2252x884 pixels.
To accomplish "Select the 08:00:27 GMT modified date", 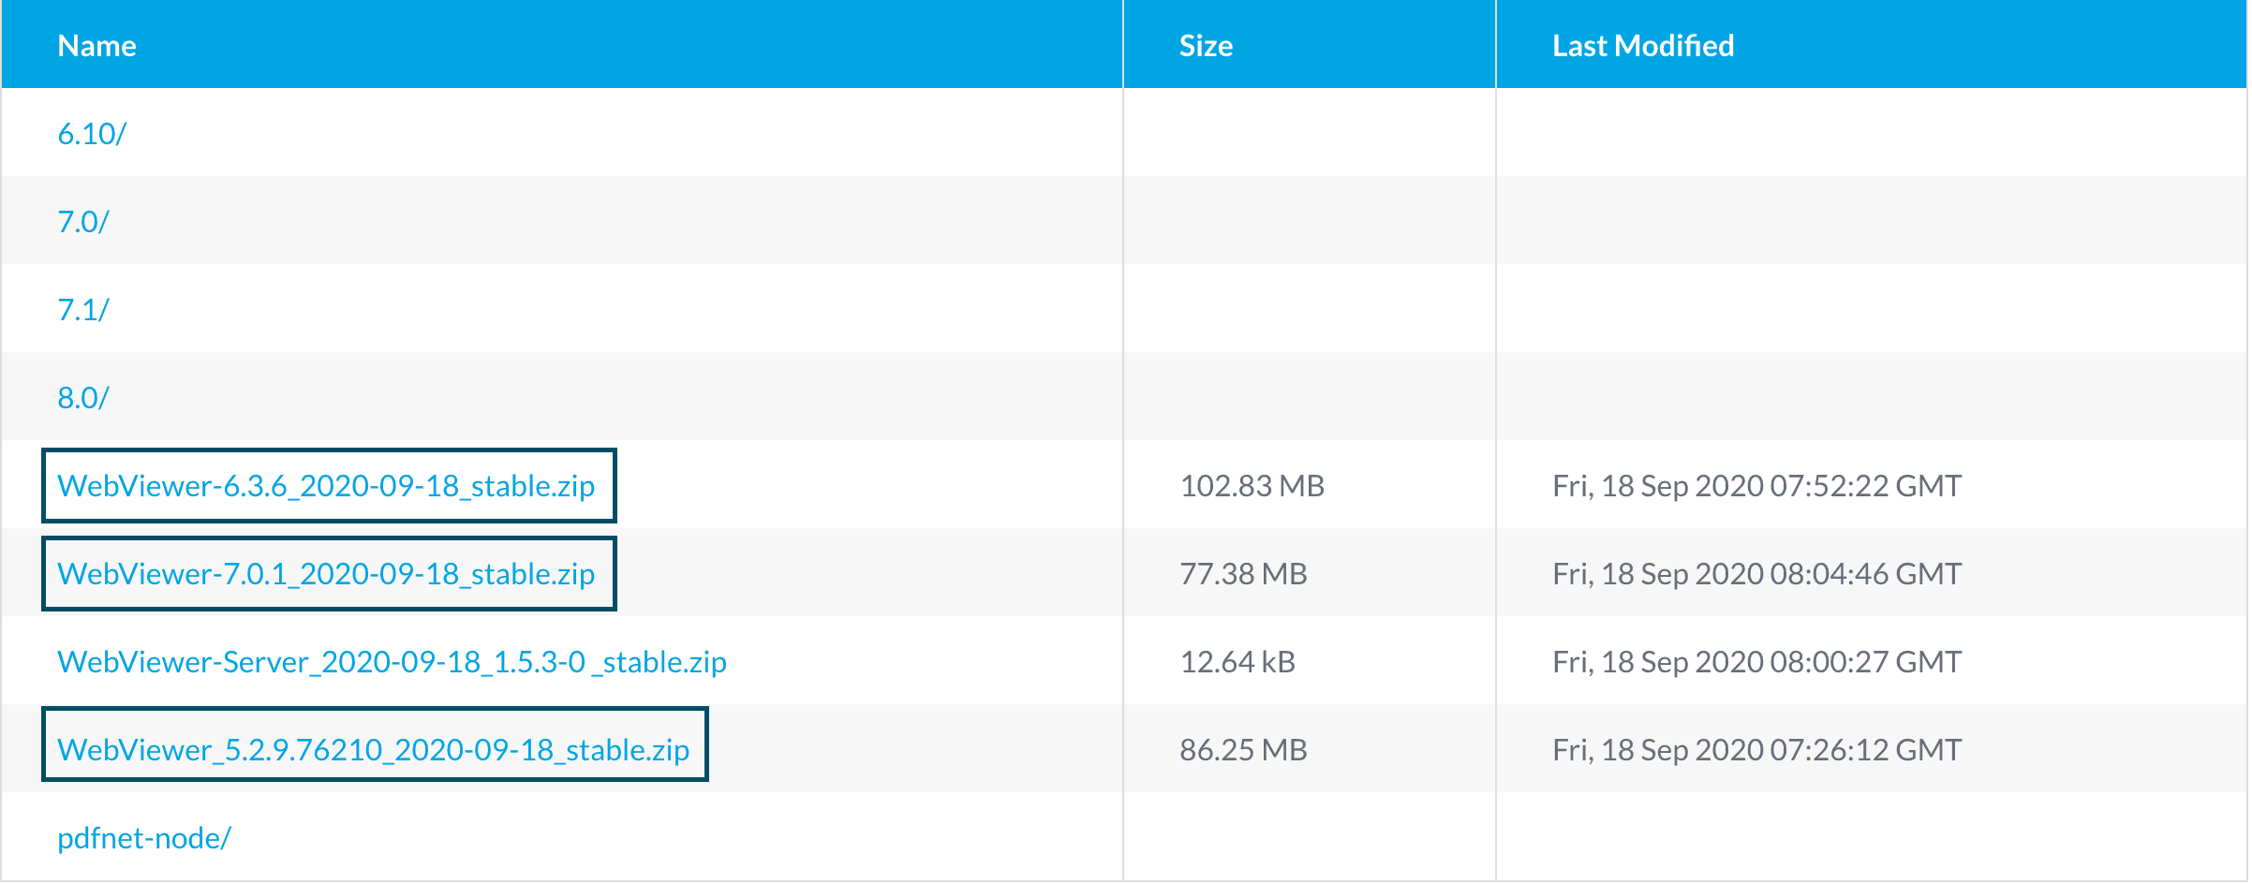I will pos(1756,662).
